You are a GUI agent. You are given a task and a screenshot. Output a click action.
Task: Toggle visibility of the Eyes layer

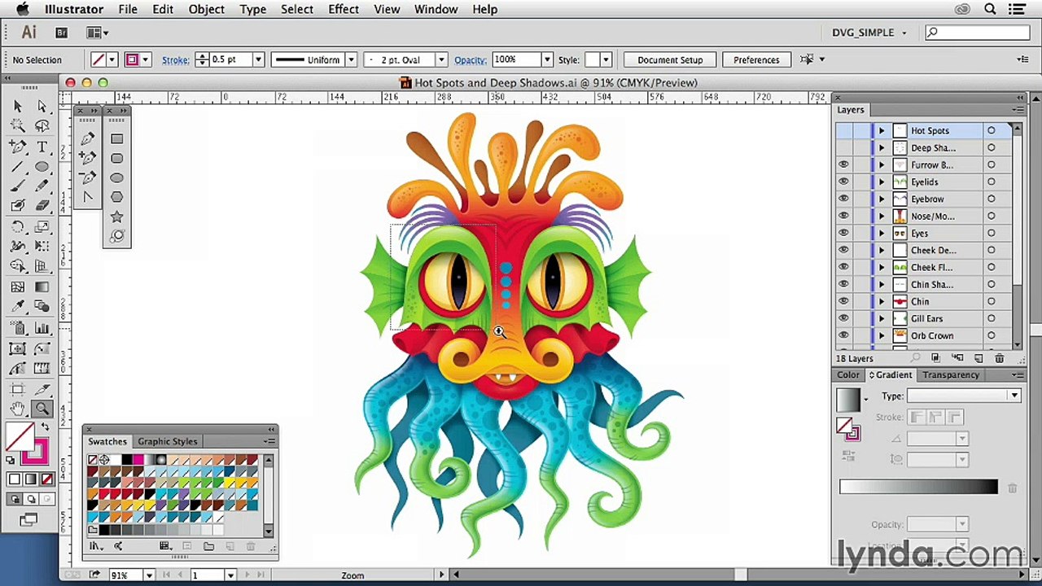843,234
